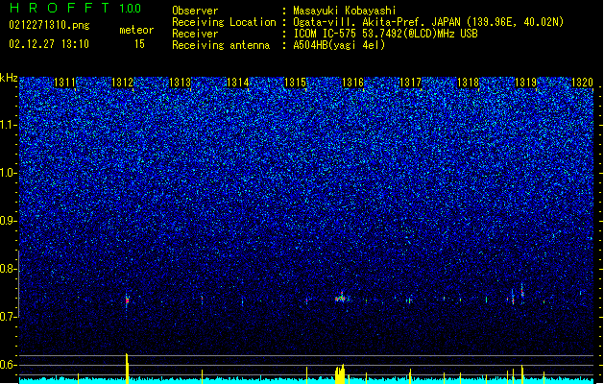Viewport: 604px width, 384px height.
Task: Click the kHz axis unit label
Action: [x=9, y=78]
